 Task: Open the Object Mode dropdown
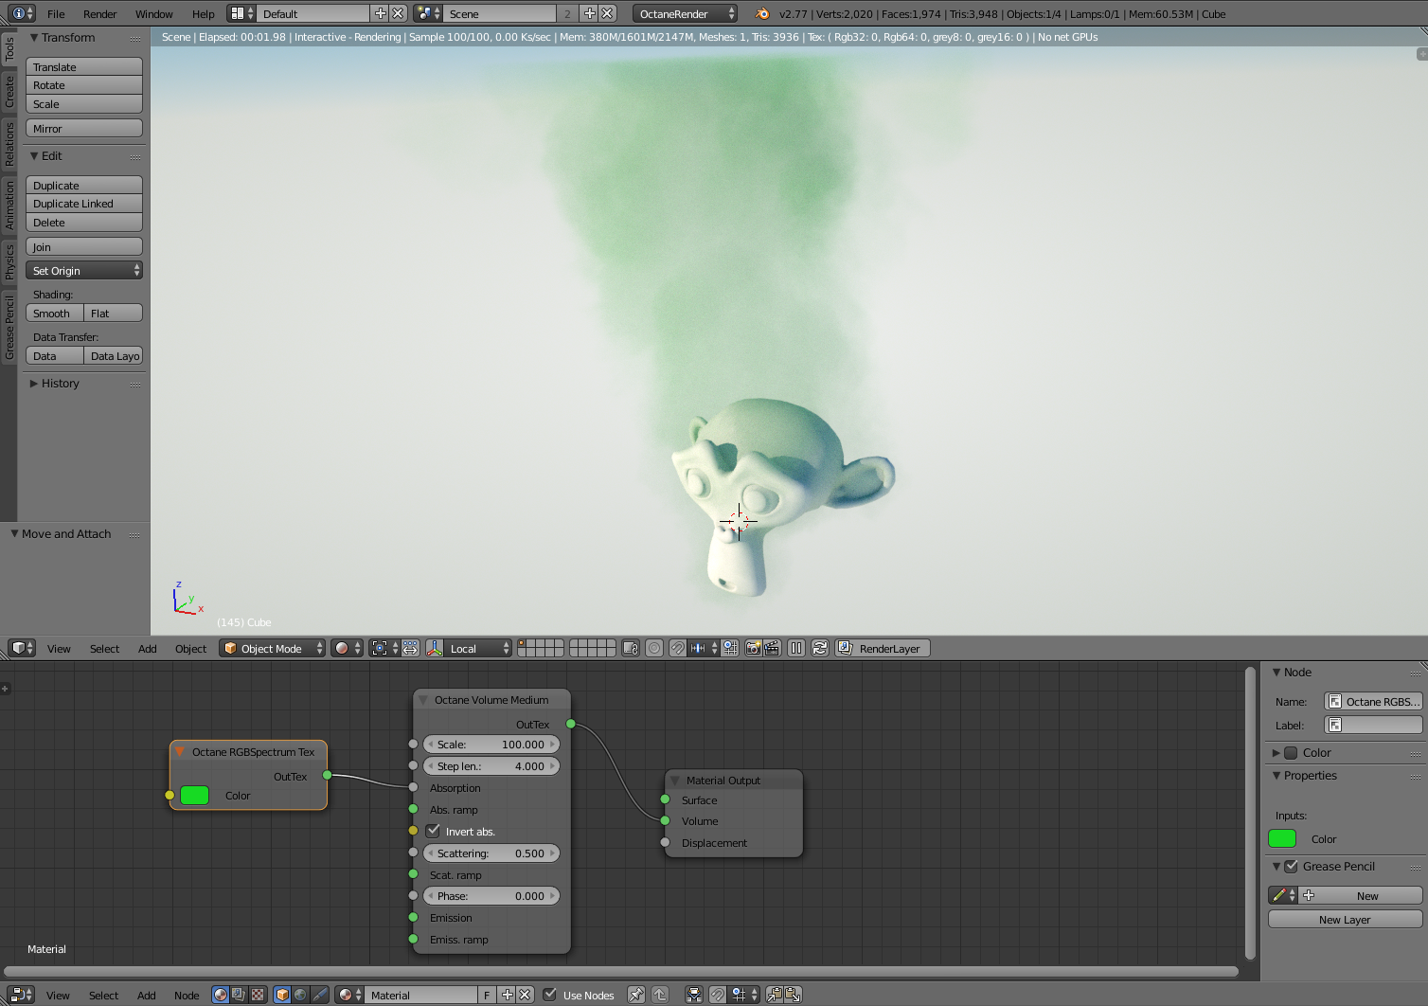273,648
